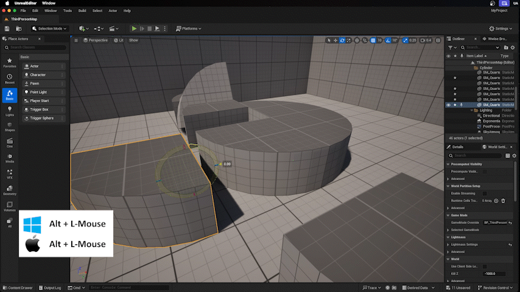The width and height of the screenshot is (520, 292).
Task: Click the Content Drawer button
Action: click(19, 288)
